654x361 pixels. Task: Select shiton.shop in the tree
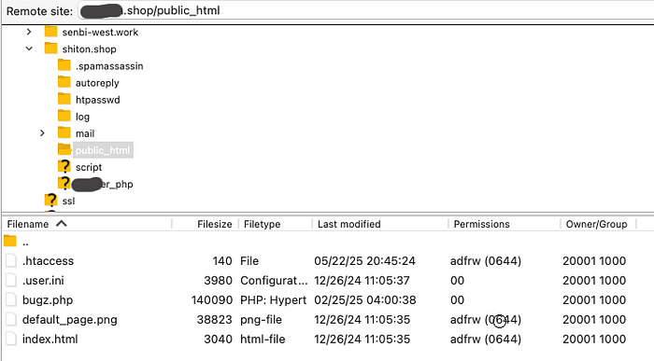coord(90,49)
